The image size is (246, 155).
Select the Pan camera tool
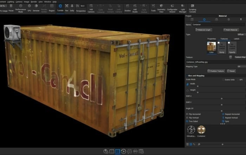tap(67, 8)
